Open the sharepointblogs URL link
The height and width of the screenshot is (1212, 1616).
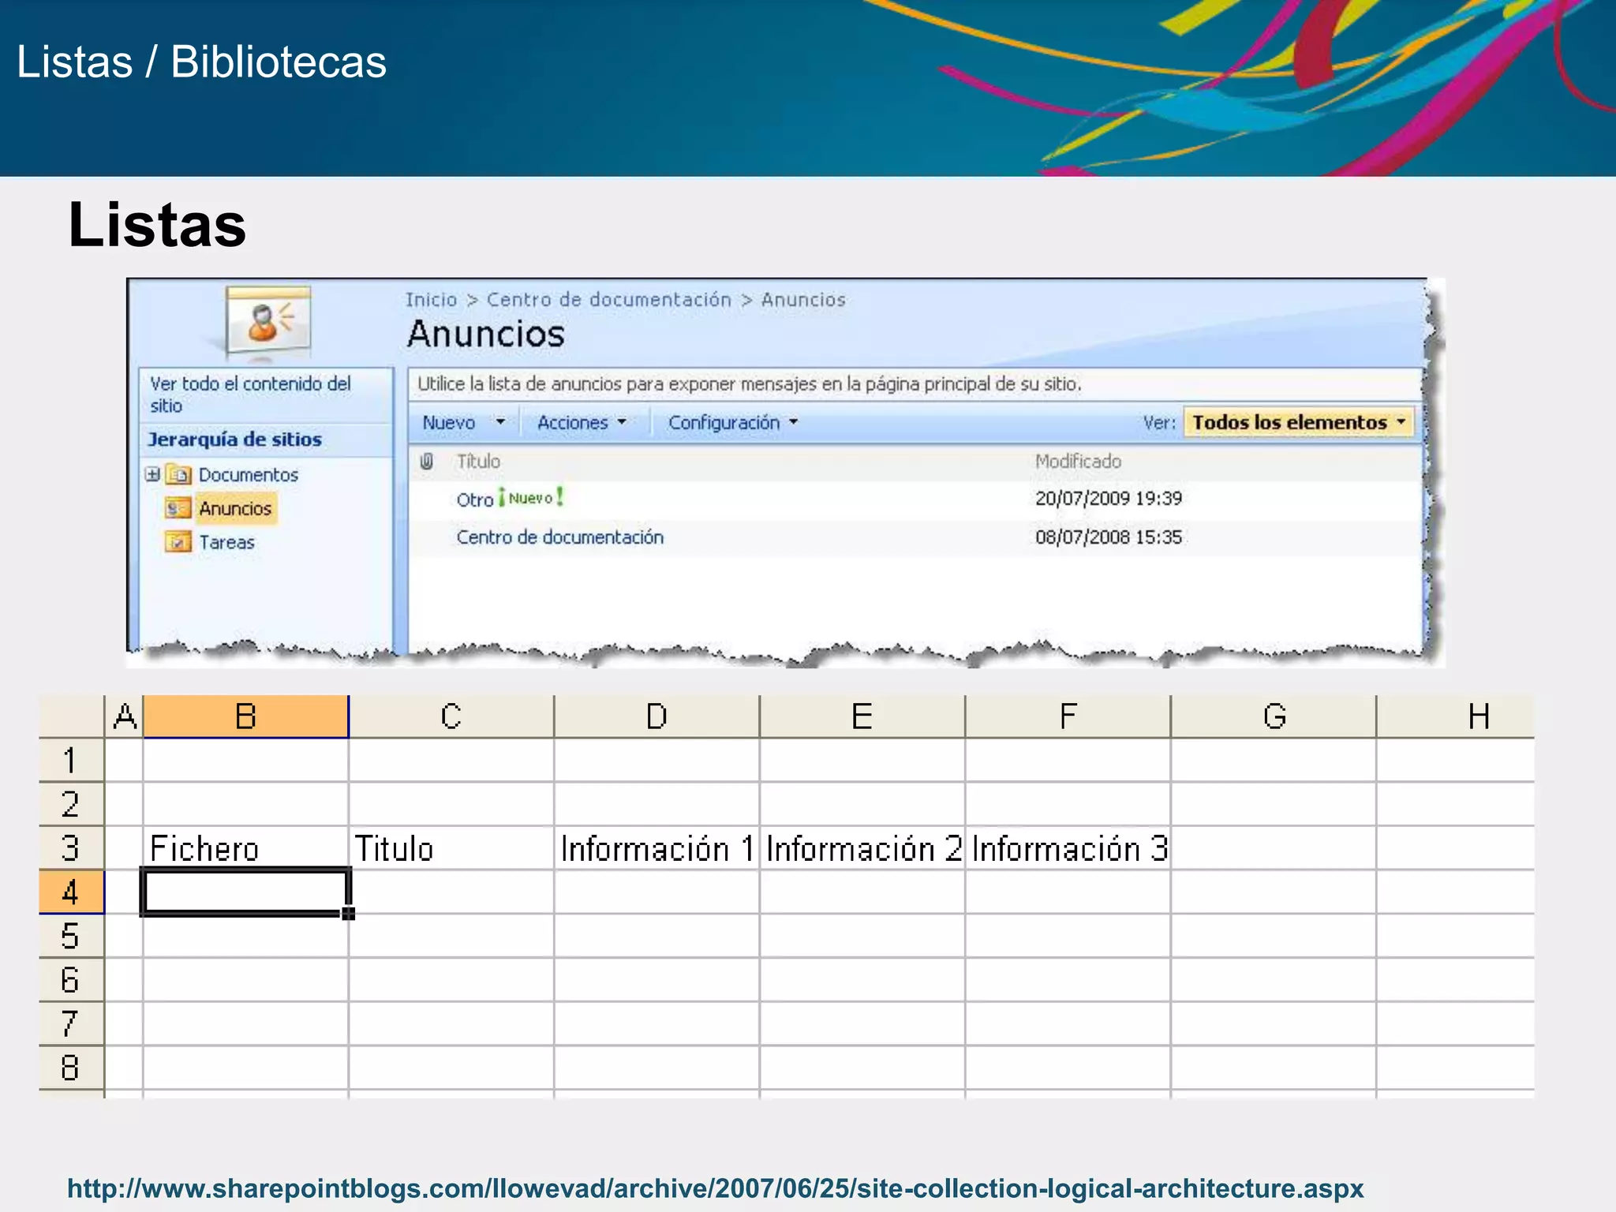click(x=715, y=1188)
